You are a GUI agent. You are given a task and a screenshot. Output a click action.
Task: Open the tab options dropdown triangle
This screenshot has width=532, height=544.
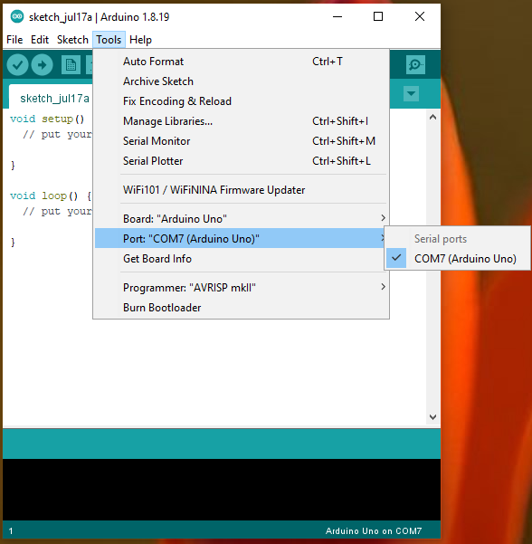click(x=411, y=93)
